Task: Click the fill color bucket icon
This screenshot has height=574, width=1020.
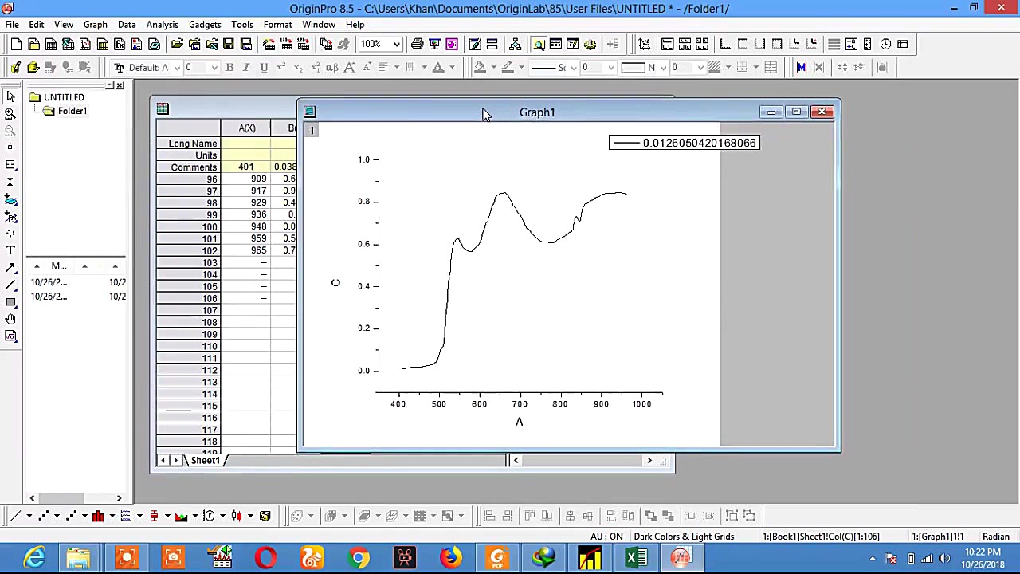Action: 480,67
